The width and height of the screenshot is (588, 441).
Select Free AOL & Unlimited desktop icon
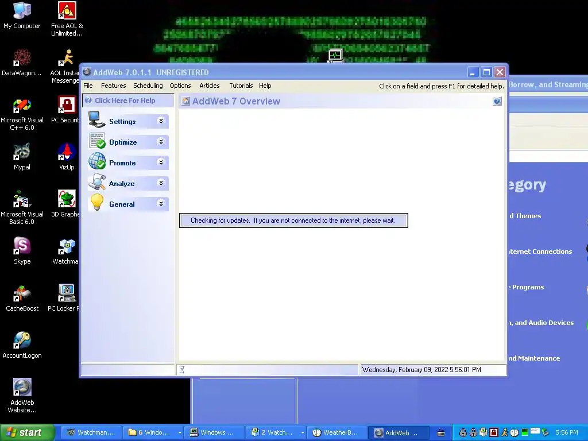[67, 19]
